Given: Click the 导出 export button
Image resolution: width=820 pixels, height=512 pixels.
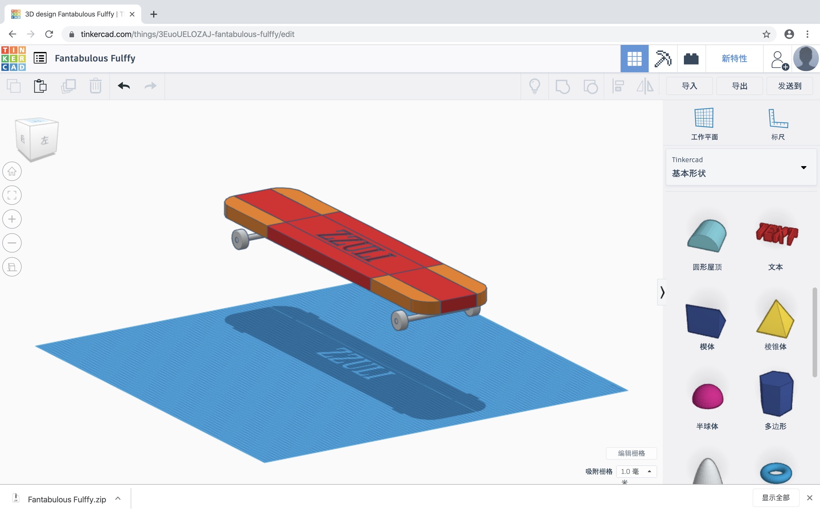Looking at the screenshot, I should pyautogui.click(x=739, y=86).
